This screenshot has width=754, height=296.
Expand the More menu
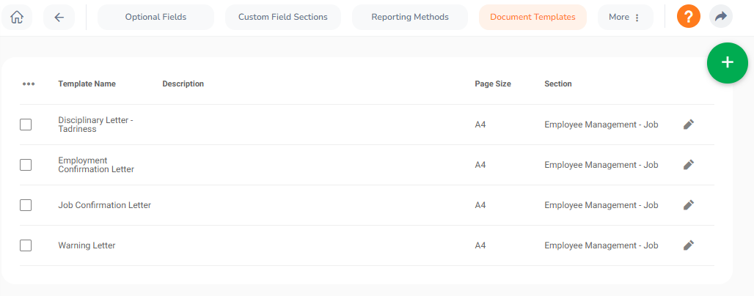(624, 17)
